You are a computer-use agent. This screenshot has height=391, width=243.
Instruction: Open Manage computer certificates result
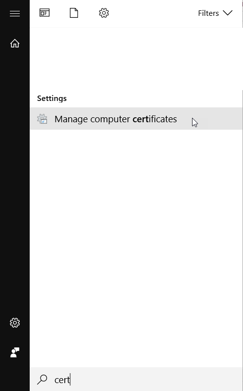coord(136,119)
